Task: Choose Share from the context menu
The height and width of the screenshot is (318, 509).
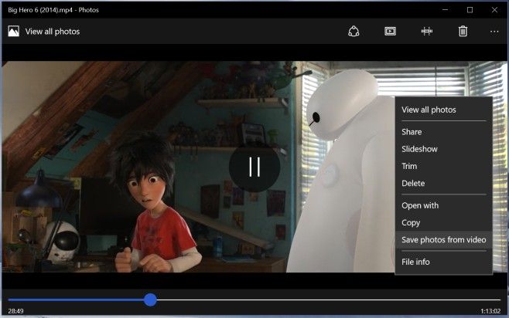Action: (412, 132)
